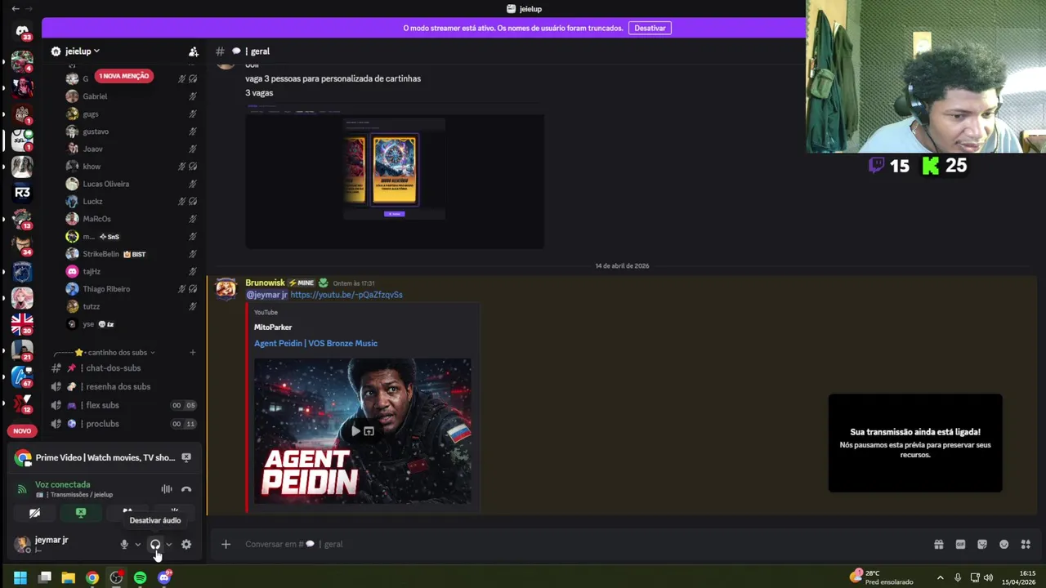The width and height of the screenshot is (1046, 588).
Task: Click the Desativar streamer mode button
Action: 650,28
